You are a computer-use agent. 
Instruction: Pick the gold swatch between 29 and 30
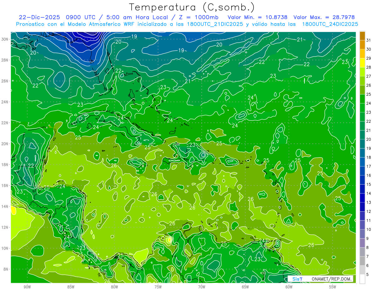(x=363, y=54)
